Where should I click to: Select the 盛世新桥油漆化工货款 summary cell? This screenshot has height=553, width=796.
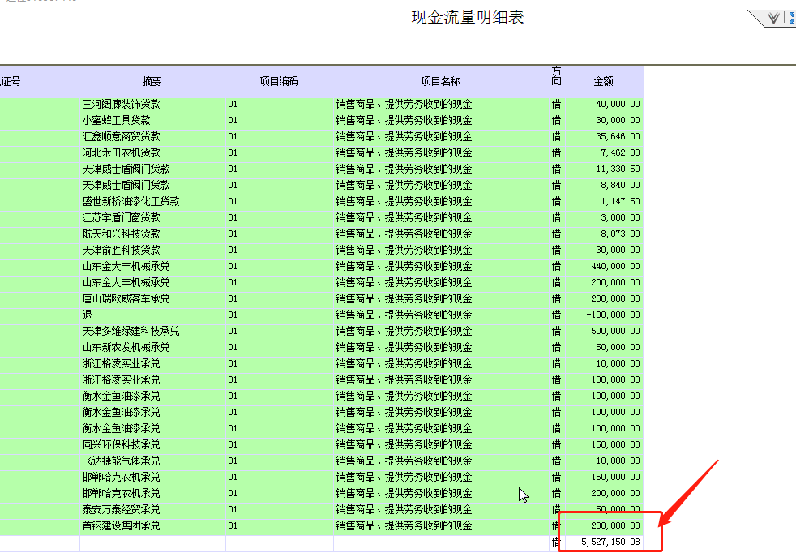[x=152, y=202]
